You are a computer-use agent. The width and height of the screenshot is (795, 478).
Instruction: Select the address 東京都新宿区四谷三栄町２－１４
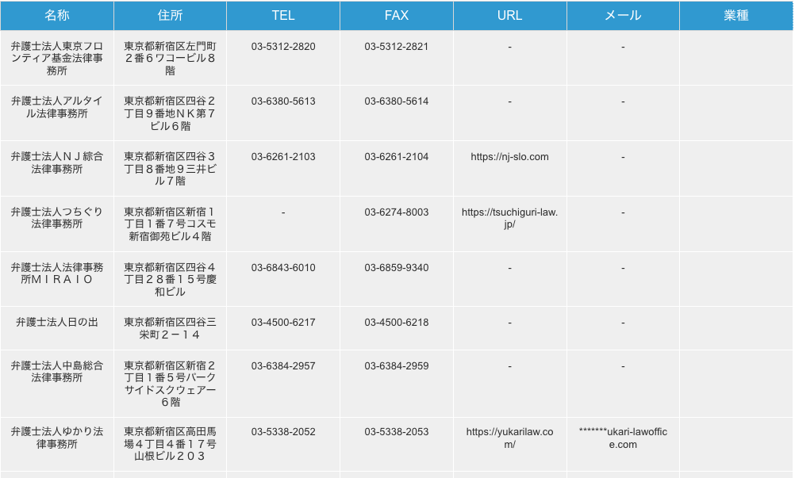170,328
